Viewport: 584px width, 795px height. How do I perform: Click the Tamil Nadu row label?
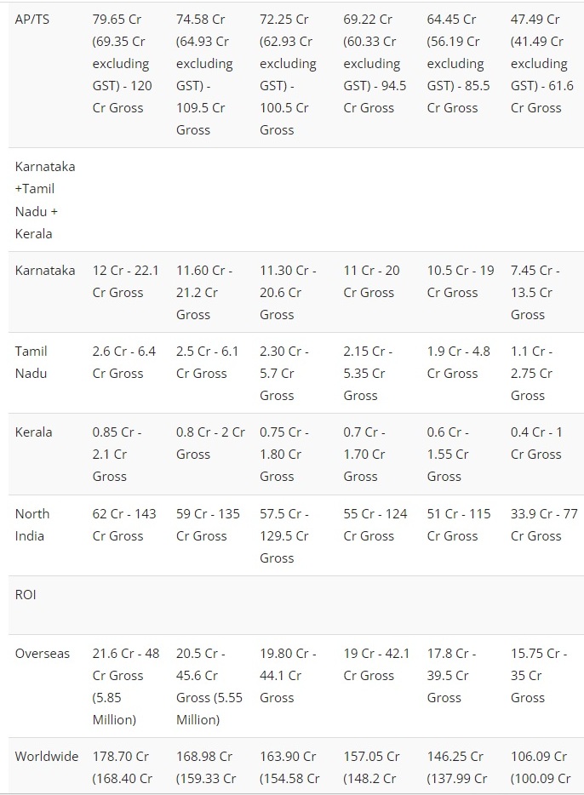pyautogui.click(x=31, y=362)
